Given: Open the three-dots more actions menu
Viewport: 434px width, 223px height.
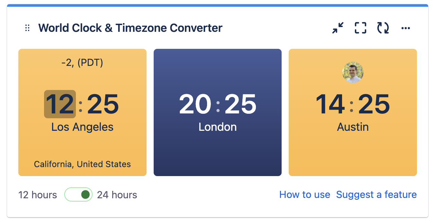Looking at the screenshot, I should [x=406, y=28].
